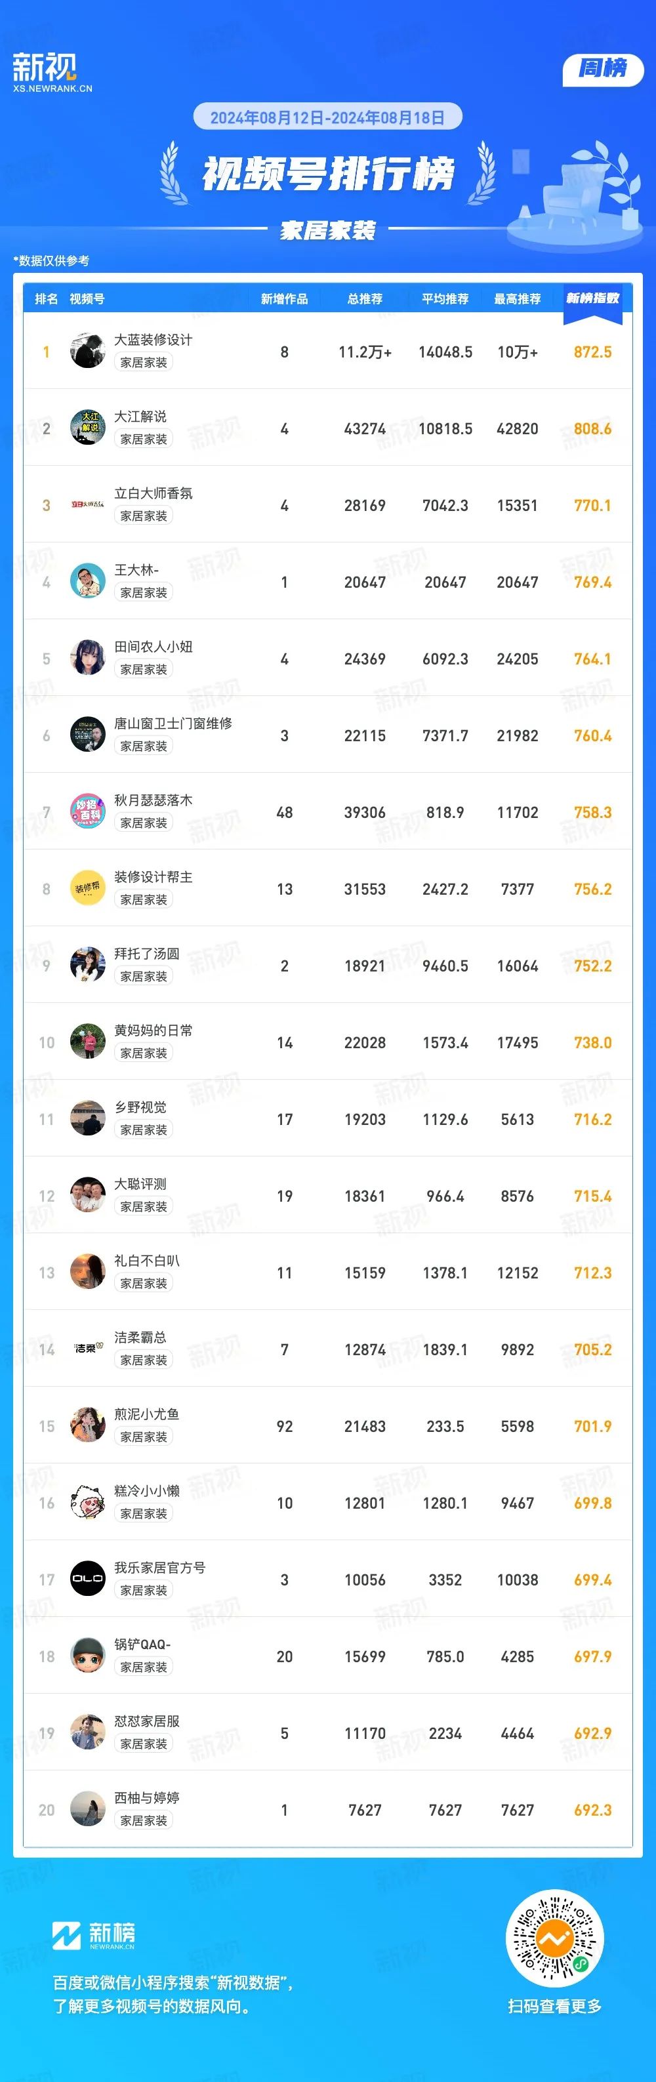Click the 新榜 logo in footer
Screen dimensions: 656x2082
(94, 1936)
